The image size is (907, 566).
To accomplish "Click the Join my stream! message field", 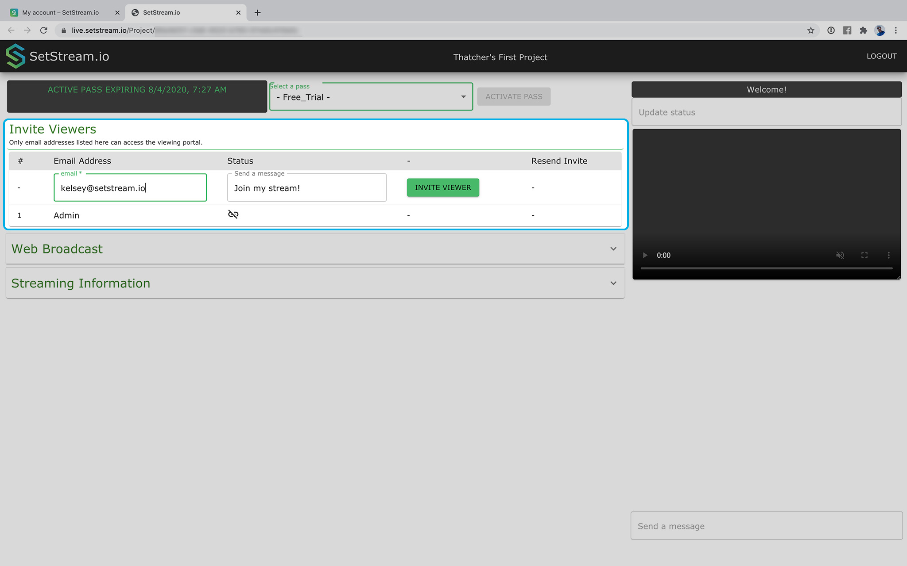I will [307, 188].
